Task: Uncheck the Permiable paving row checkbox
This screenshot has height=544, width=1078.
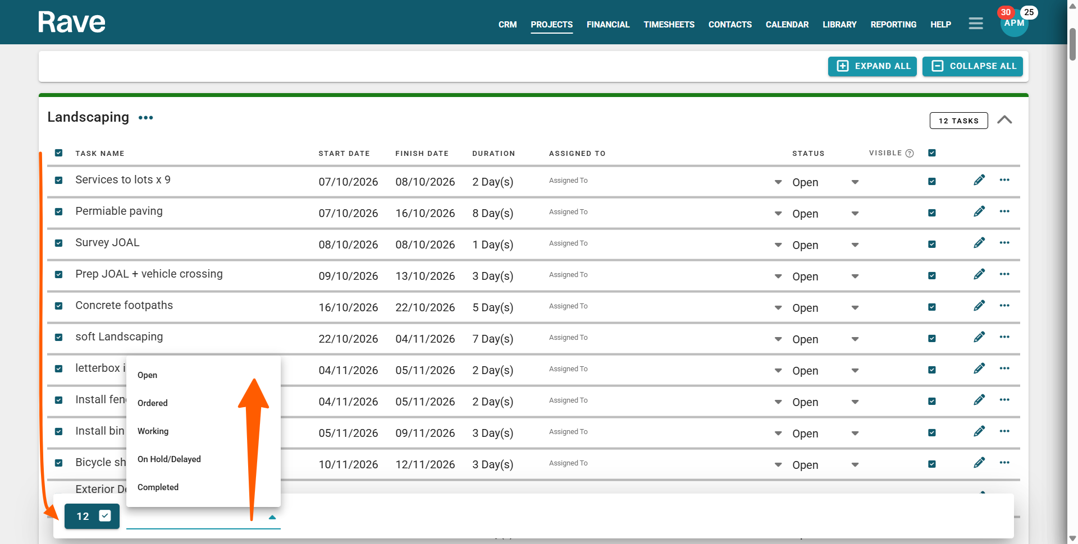Action: [x=58, y=212]
